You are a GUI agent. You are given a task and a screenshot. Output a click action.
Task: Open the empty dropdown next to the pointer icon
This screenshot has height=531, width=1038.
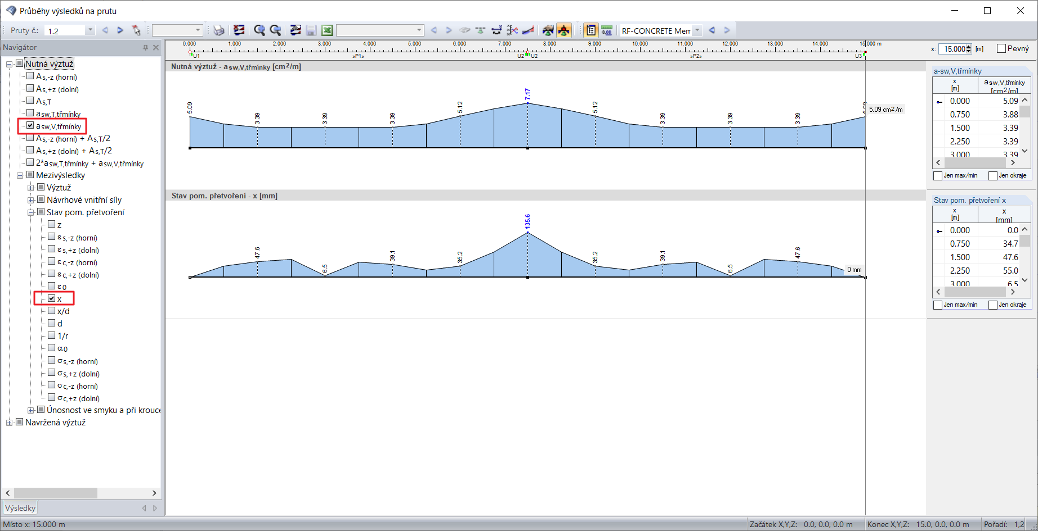(x=198, y=30)
